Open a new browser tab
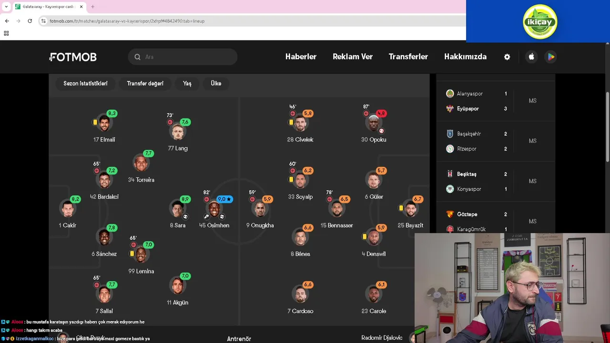Image resolution: width=610 pixels, height=343 pixels. [x=92, y=7]
